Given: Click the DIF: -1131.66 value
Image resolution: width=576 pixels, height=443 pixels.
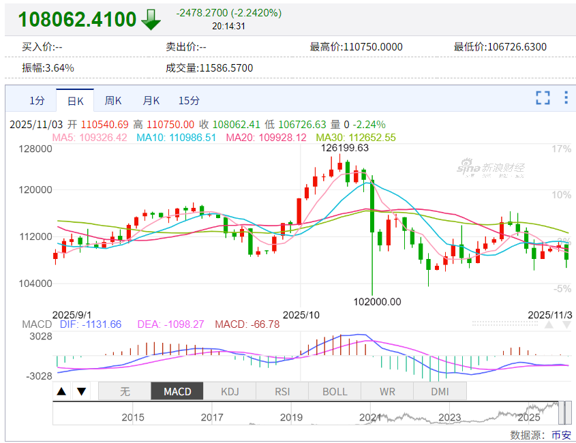Looking at the screenshot, I should (x=91, y=324).
